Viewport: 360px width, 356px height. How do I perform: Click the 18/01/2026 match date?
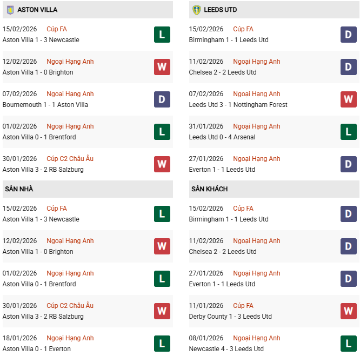pos(20,338)
